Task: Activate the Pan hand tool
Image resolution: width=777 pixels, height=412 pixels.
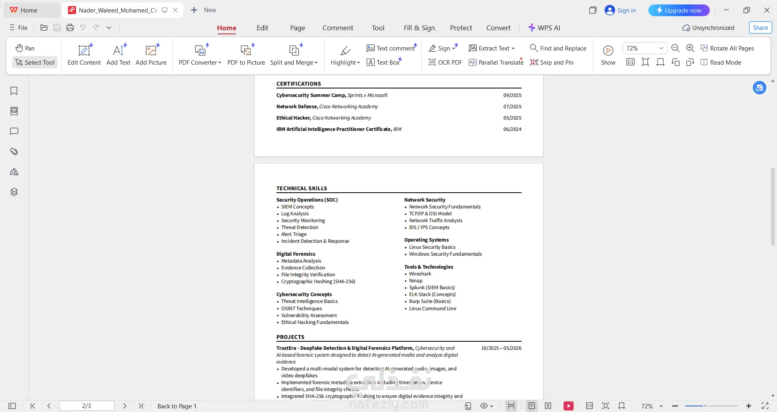Action: (x=25, y=48)
